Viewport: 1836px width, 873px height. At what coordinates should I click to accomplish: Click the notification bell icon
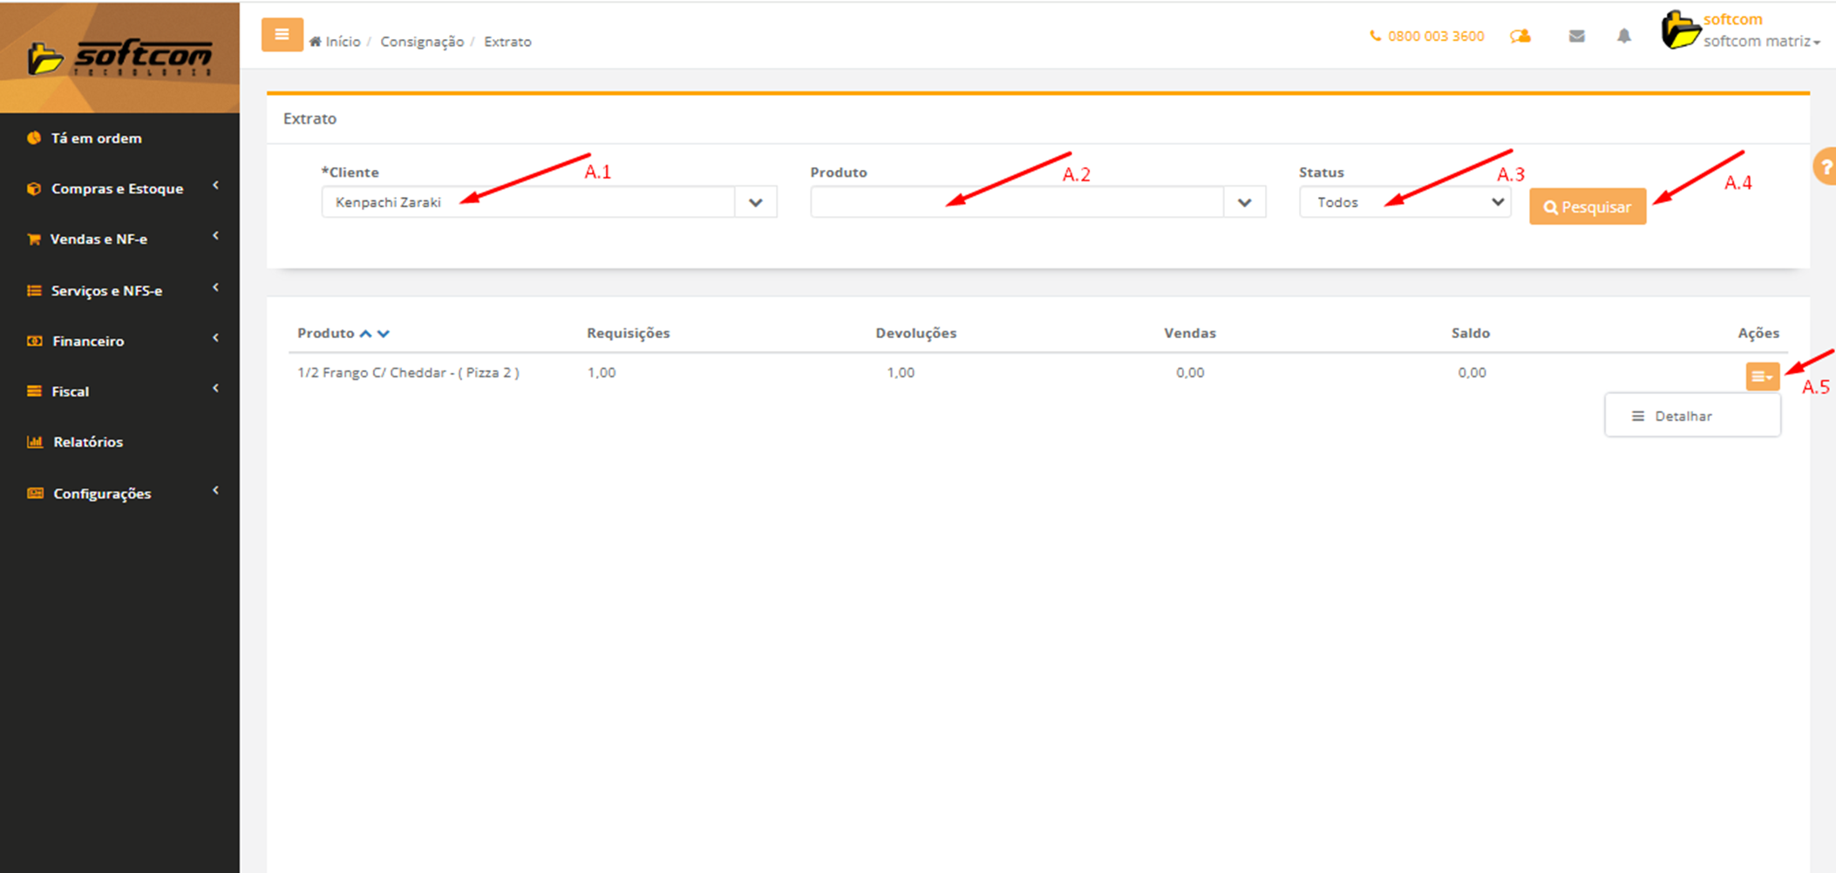1623,37
